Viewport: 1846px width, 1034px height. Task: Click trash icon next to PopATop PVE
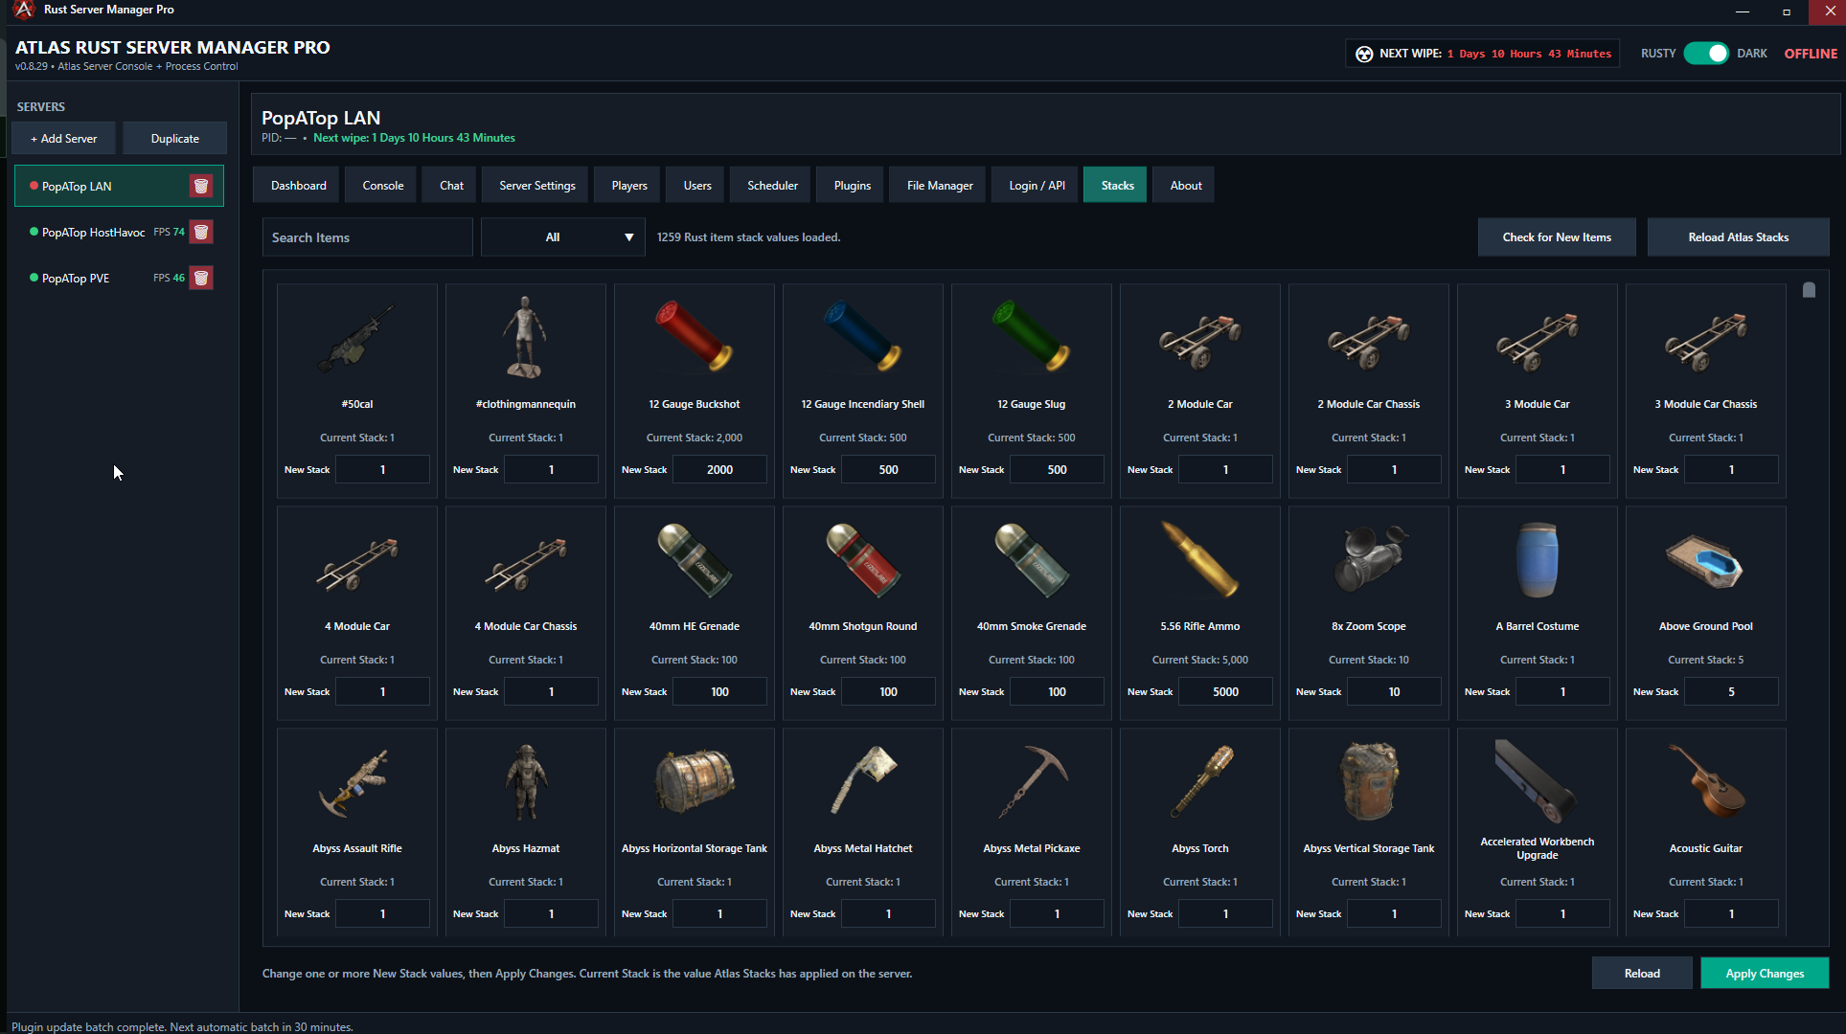click(201, 278)
